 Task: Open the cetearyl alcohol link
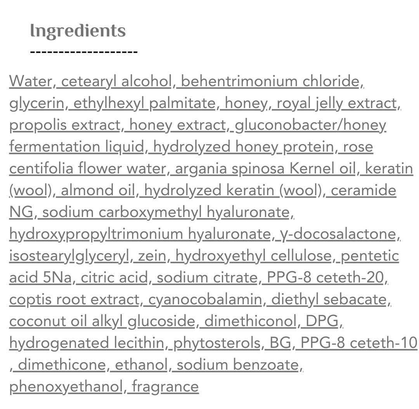pos(117,81)
